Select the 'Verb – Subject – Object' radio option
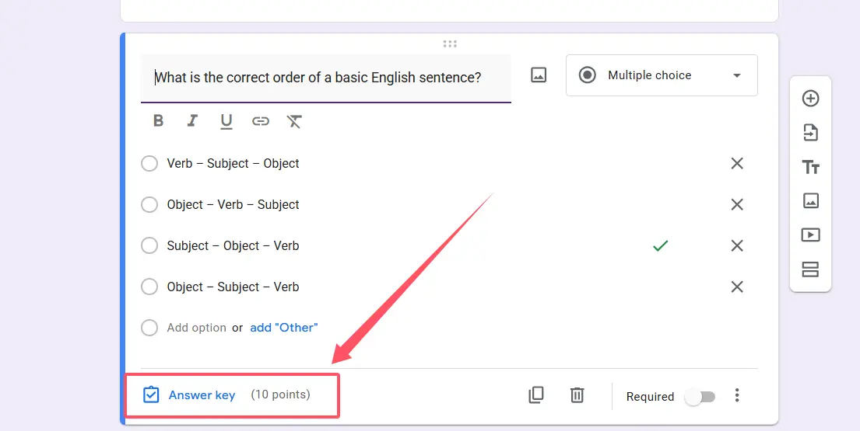This screenshot has width=860, height=431. tap(149, 164)
